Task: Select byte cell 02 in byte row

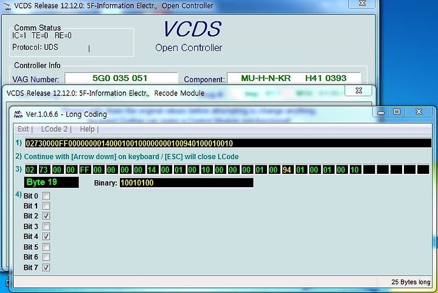Action: [x=30, y=170]
